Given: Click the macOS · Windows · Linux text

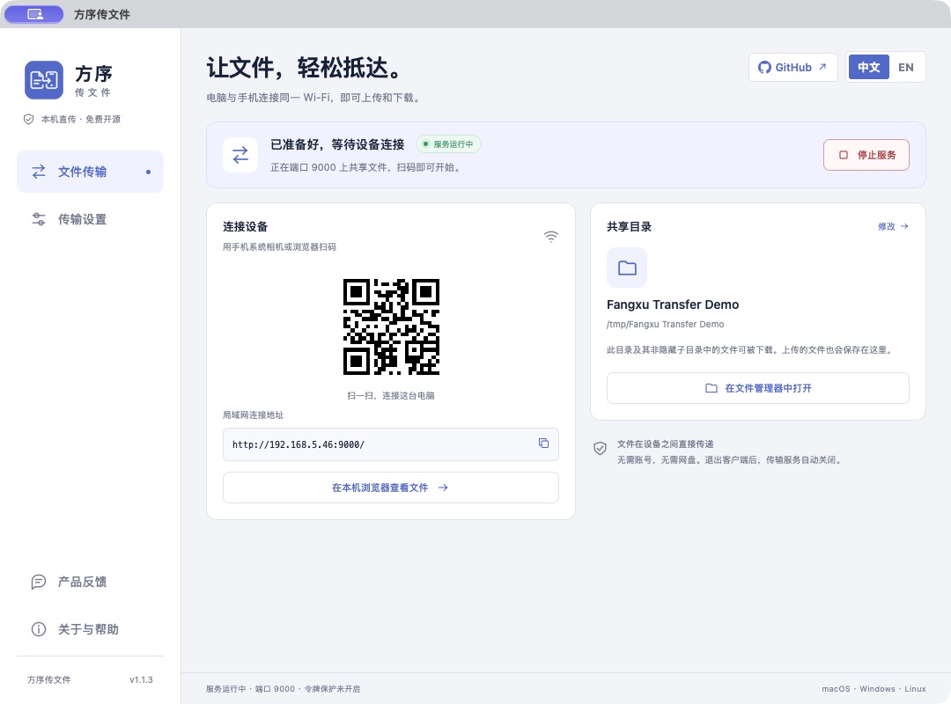Looking at the screenshot, I should pos(874,689).
